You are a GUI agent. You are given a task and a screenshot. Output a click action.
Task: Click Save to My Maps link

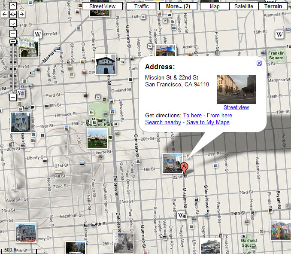pos(208,122)
